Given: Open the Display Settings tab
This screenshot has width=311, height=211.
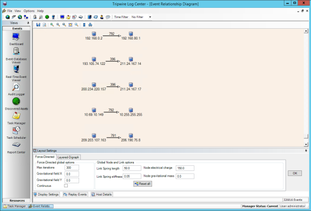Looking at the screenshot, I should [46, 195].
